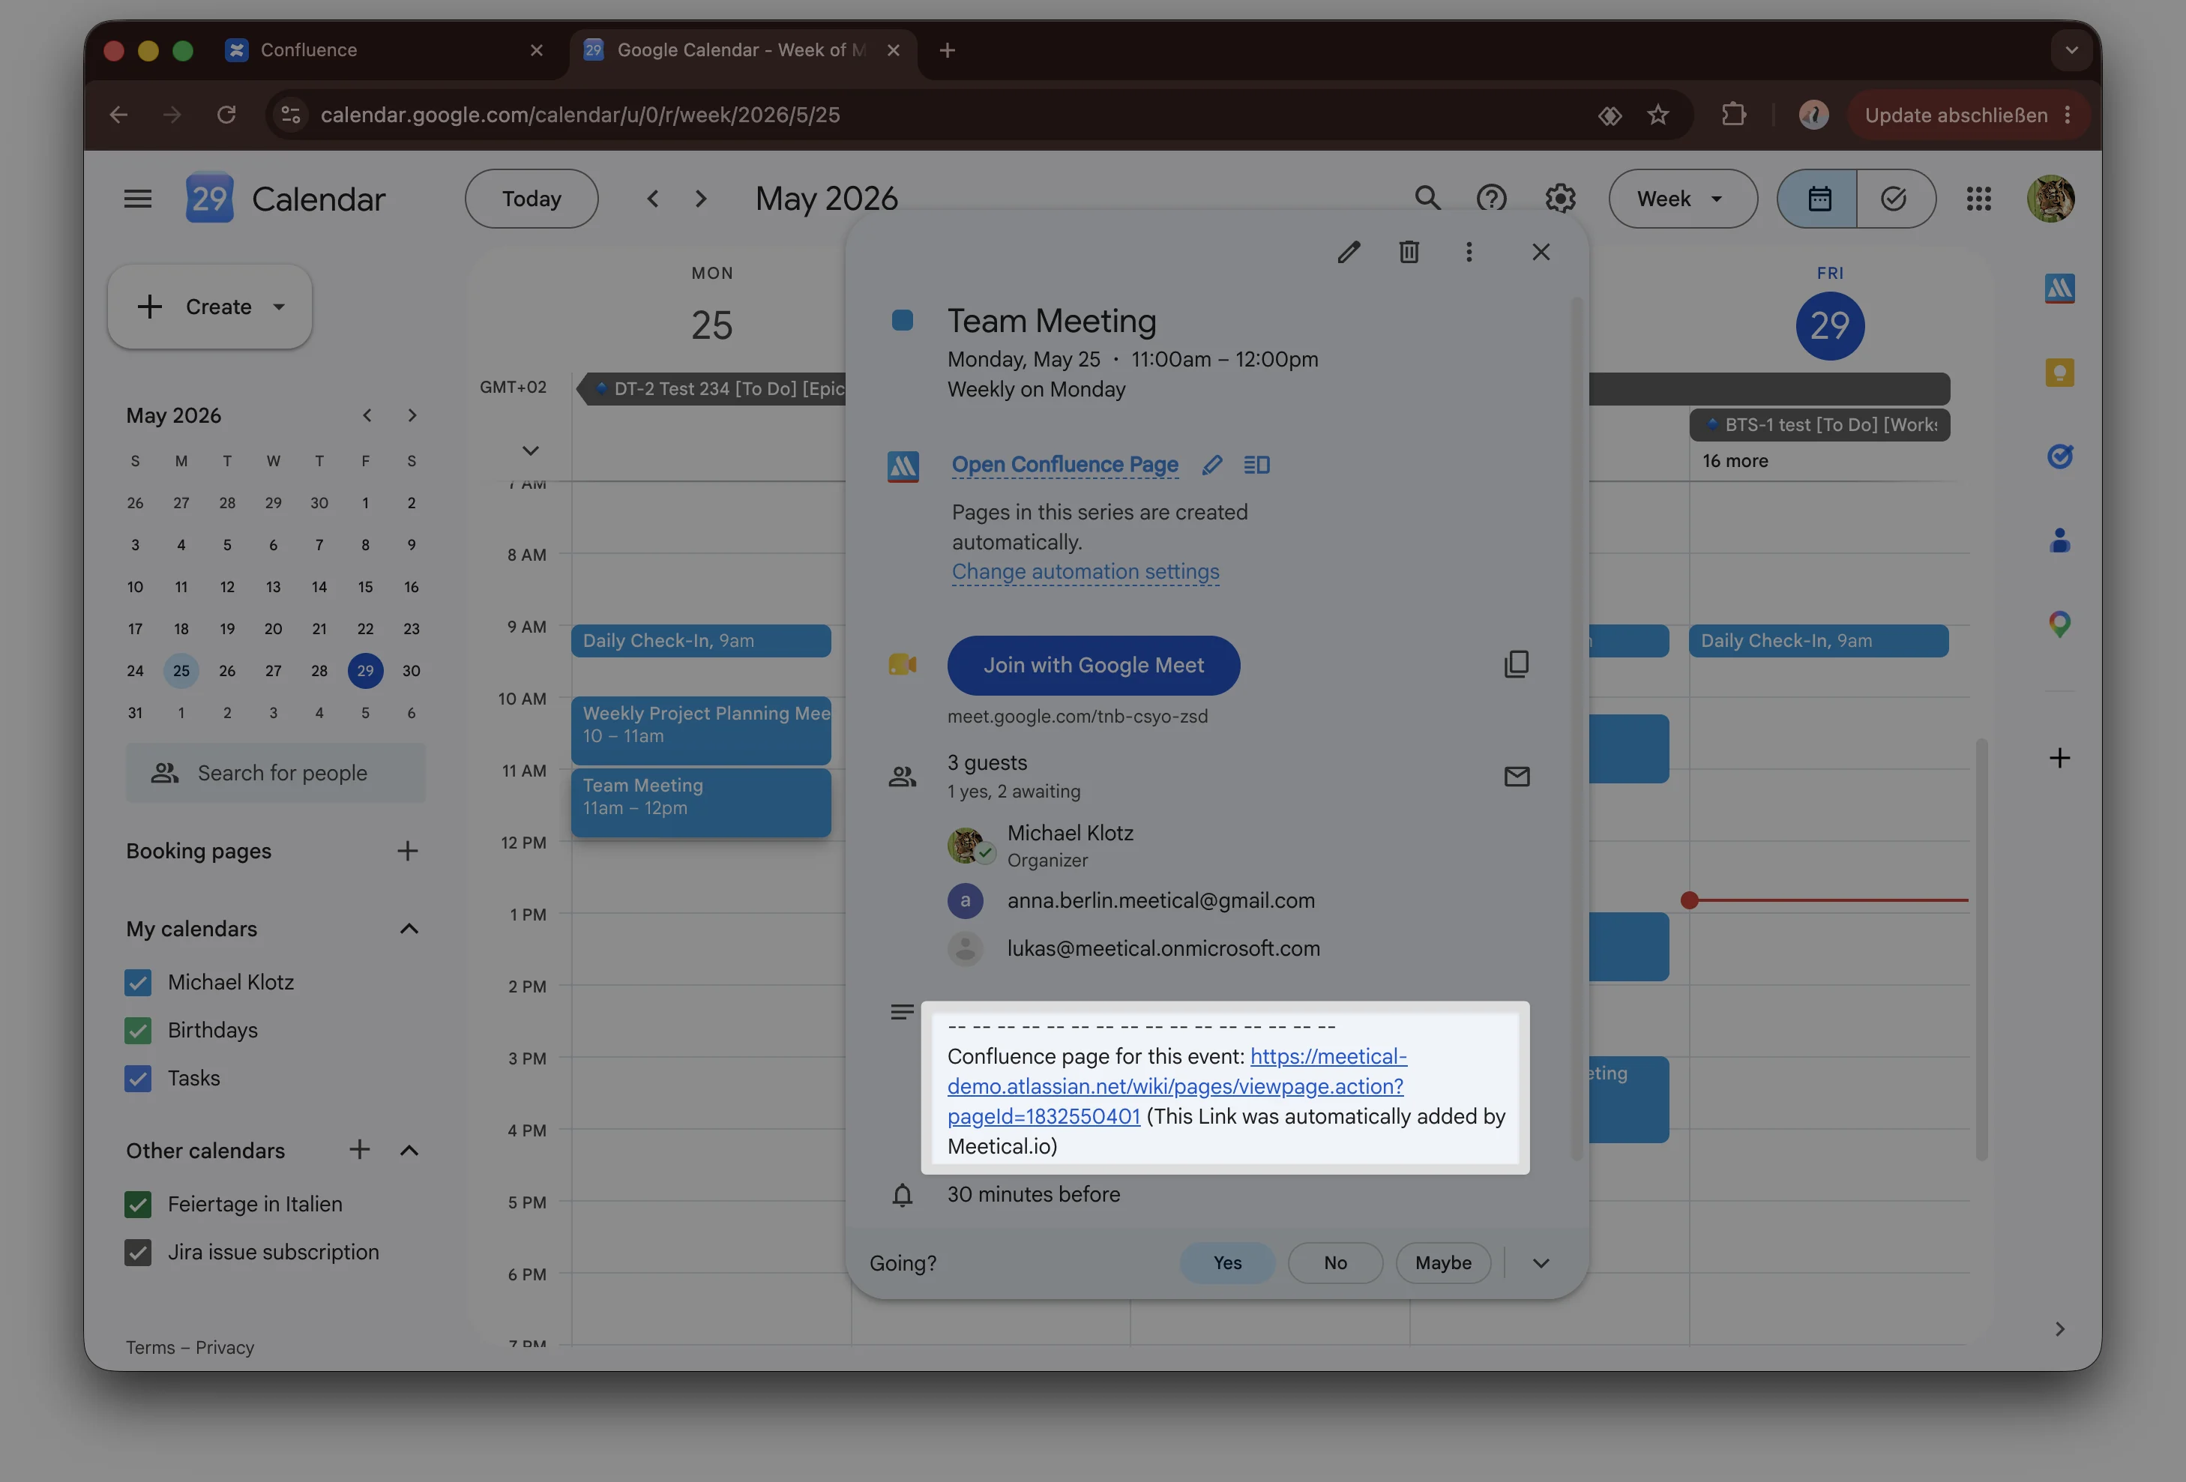Screen dimensions: 2186x1482
Task: Open Confluence page side-panel preview icon
Action: pos(1256,465)
